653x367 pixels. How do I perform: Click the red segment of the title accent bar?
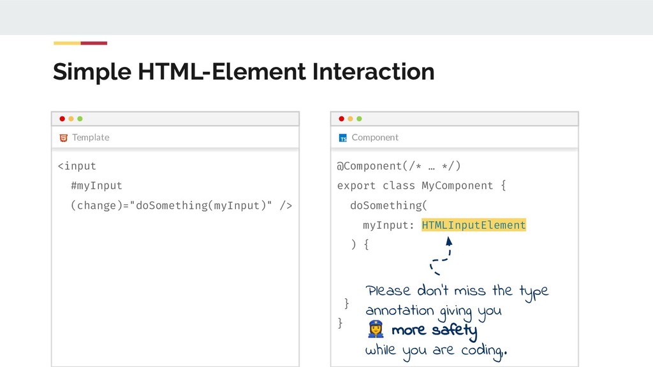coord(94,43)
